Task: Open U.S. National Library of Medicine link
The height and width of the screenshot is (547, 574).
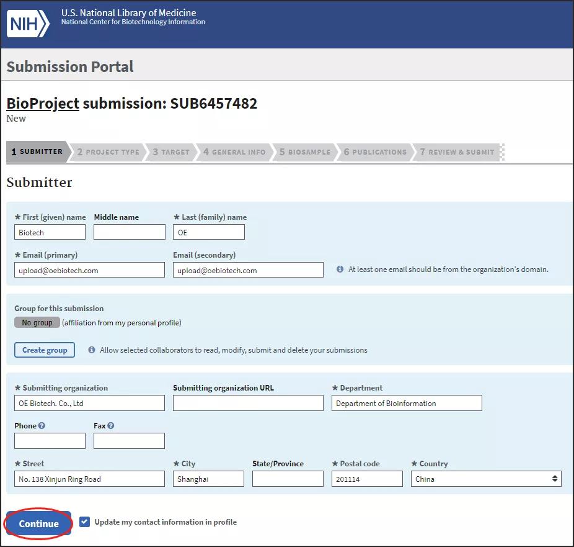Action: pos(128,13)
